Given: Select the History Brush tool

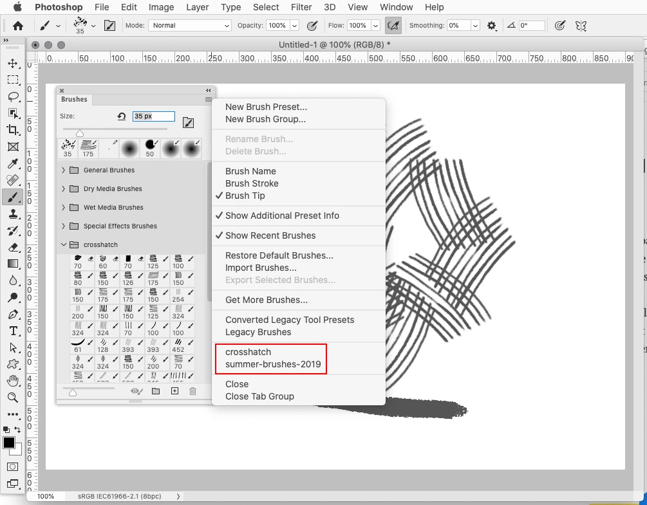Looking at the screenshot, I should pyautogui.click(x=13, y=230).
